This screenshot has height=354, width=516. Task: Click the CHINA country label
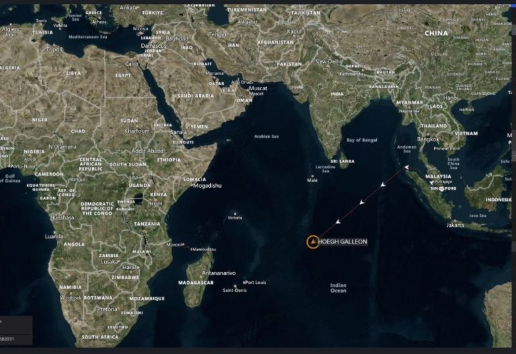[x=436, y=33]
